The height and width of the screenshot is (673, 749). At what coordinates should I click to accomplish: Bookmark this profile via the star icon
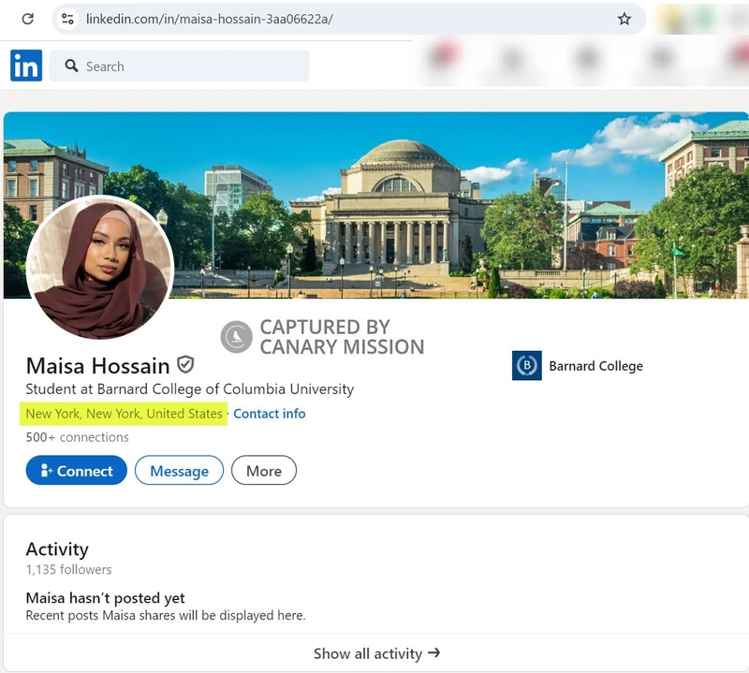(x=624, y=18)
